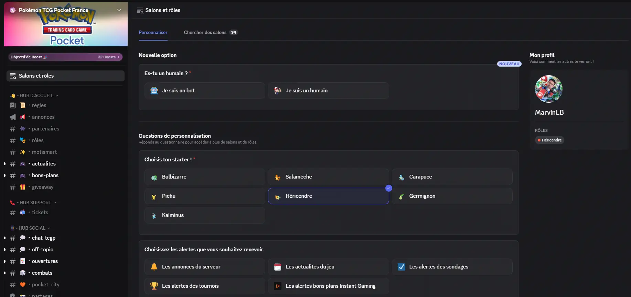Collapse the HUB D'ACCUEIL category
Screen dimensions: 631x297
(x=36, y=95)
